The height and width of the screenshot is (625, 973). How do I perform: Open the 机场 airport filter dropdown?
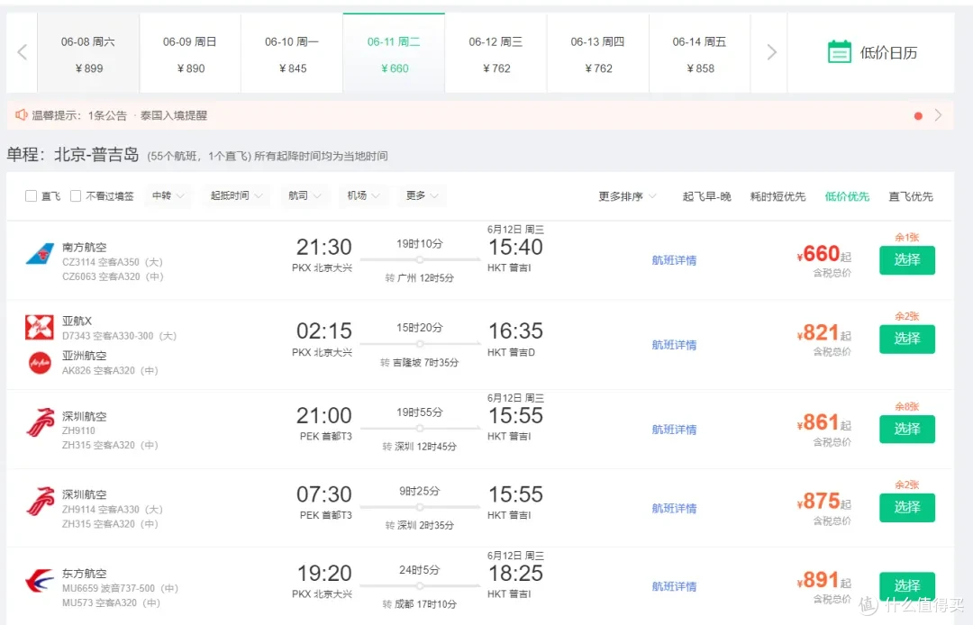click(363, 196)
